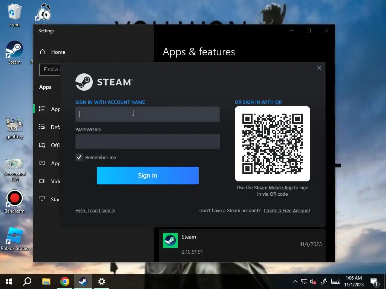Show hidden system tray icons

tap(295, 281)
